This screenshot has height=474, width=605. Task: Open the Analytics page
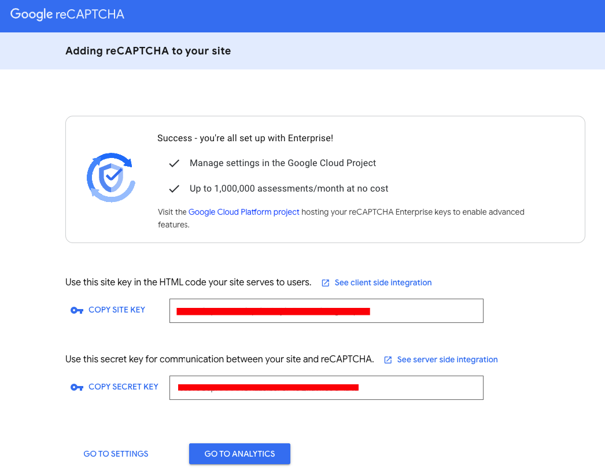[239, 454]
